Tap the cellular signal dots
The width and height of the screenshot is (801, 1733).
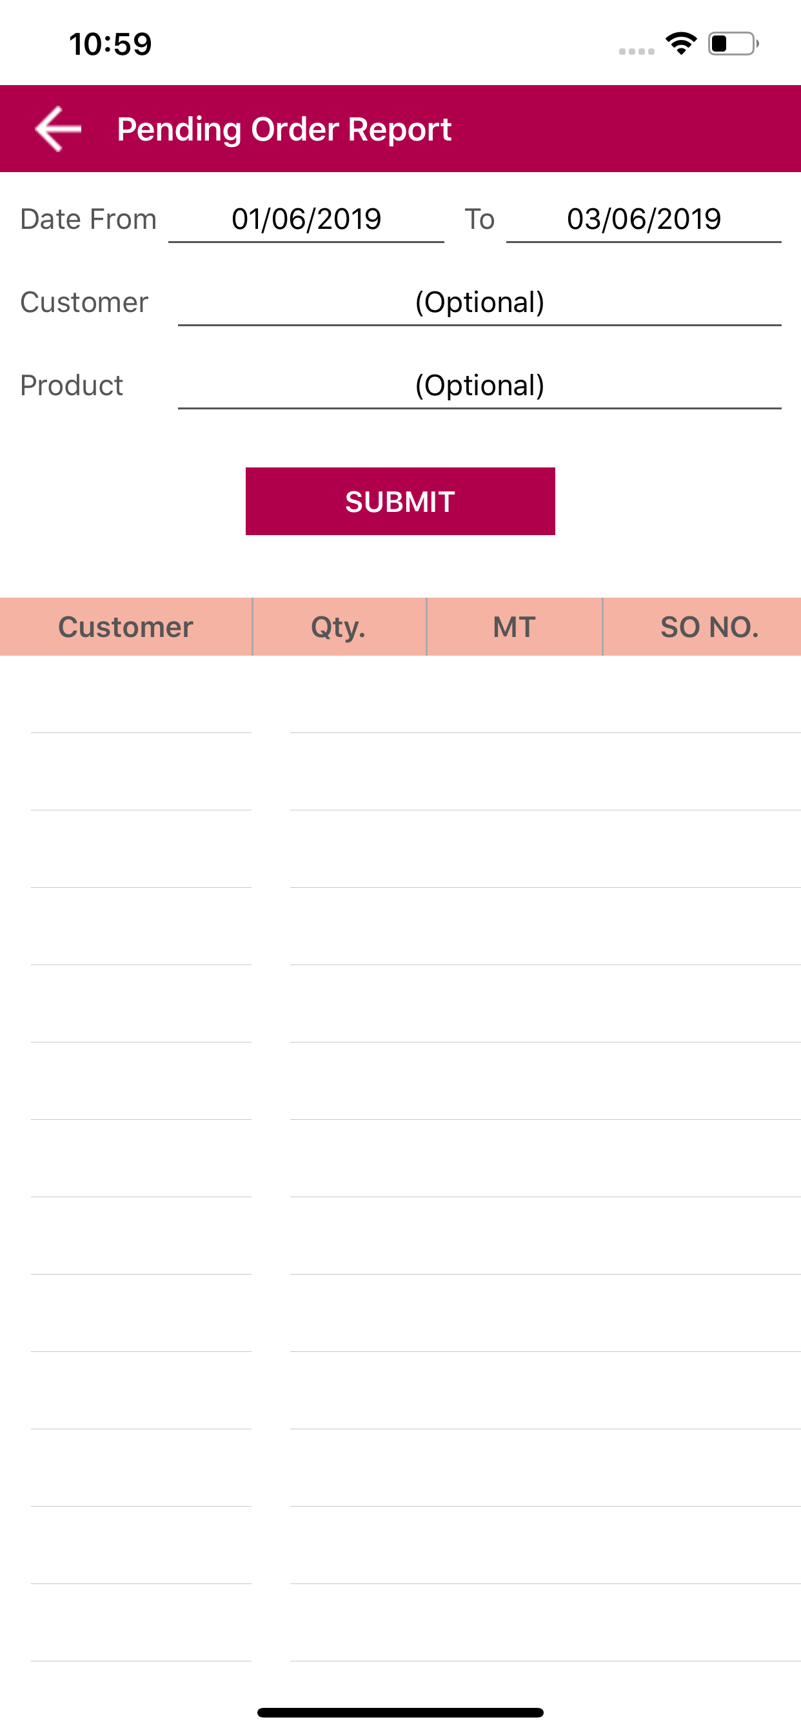637,51
